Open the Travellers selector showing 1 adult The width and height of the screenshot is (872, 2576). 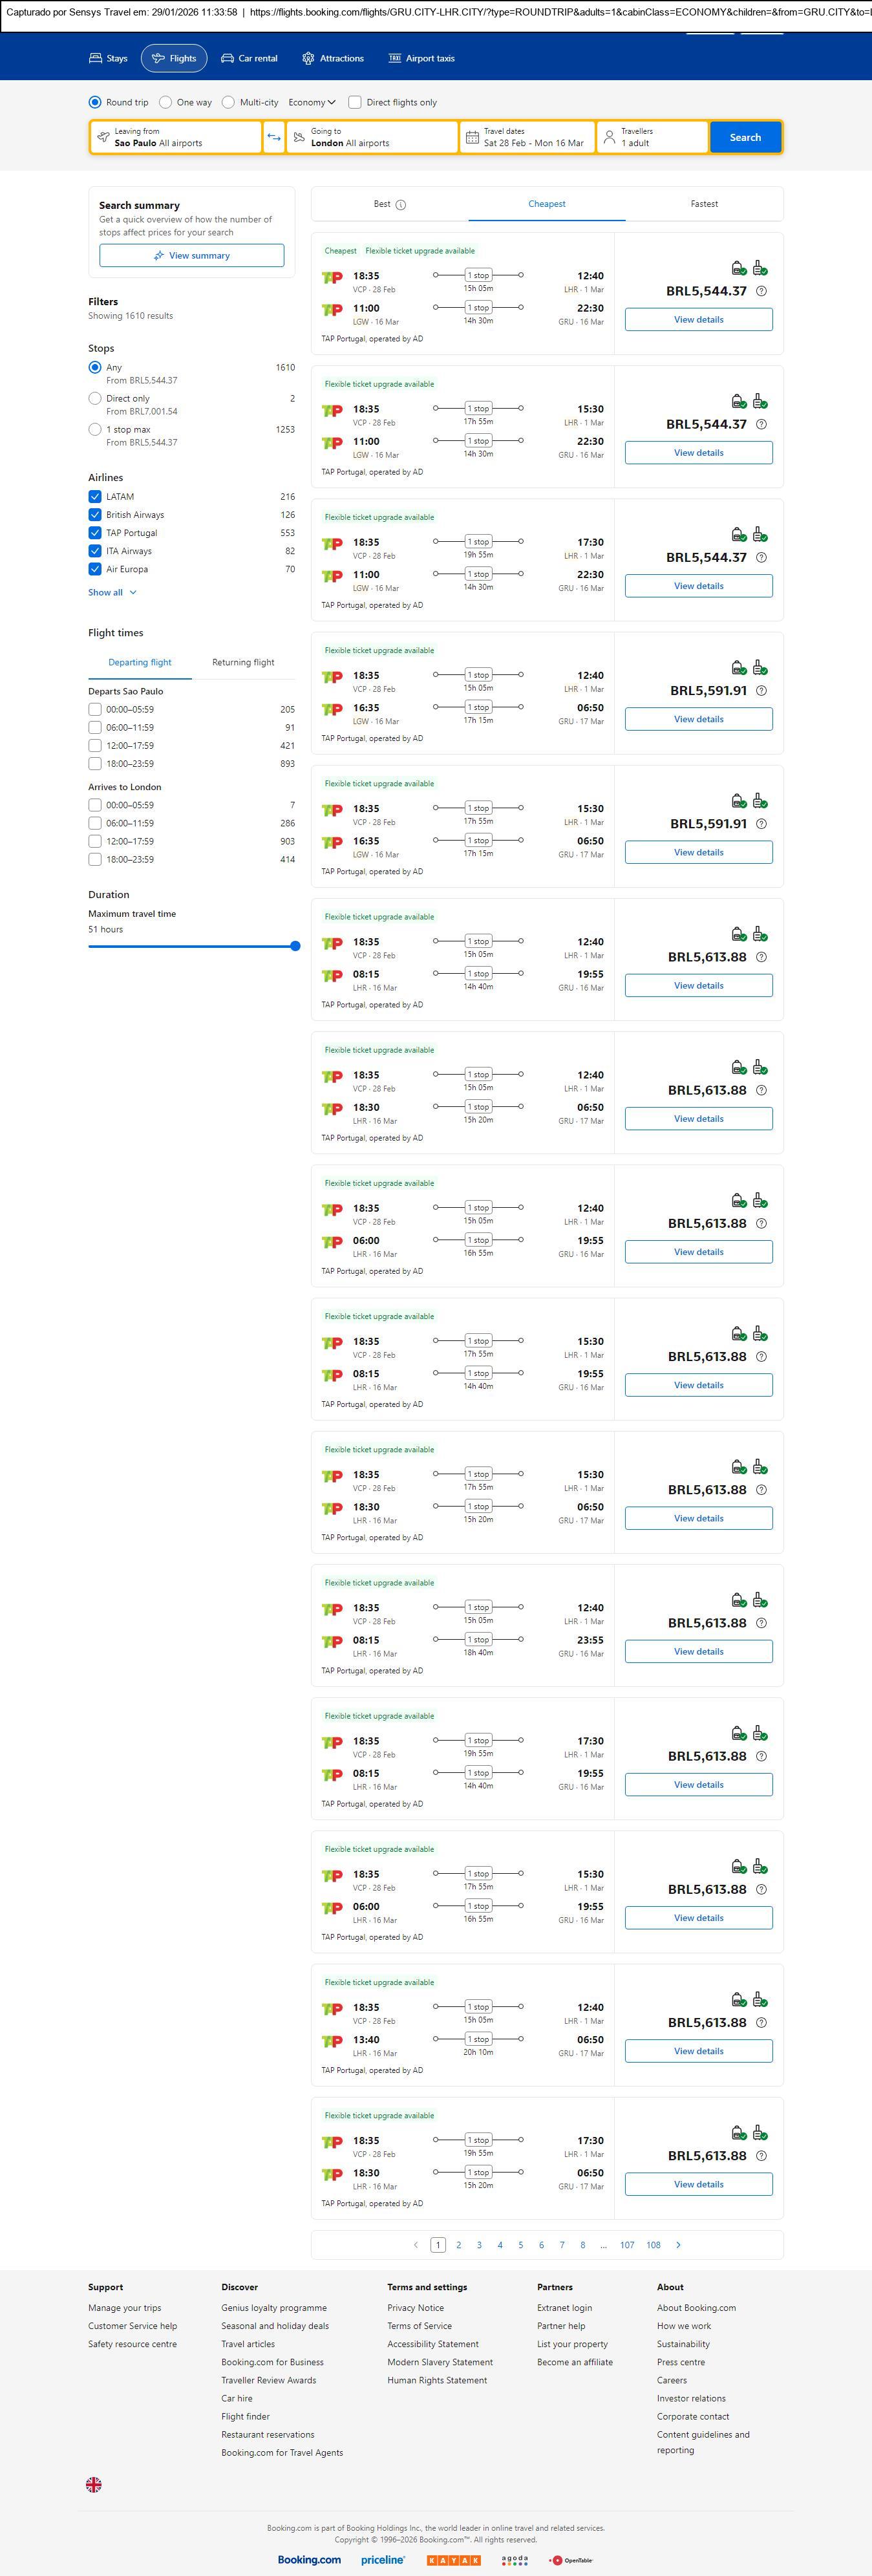point(652,137)
